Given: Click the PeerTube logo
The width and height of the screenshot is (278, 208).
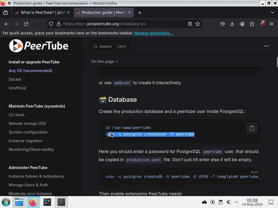Looking at the screenshot, I should (39, 46).
